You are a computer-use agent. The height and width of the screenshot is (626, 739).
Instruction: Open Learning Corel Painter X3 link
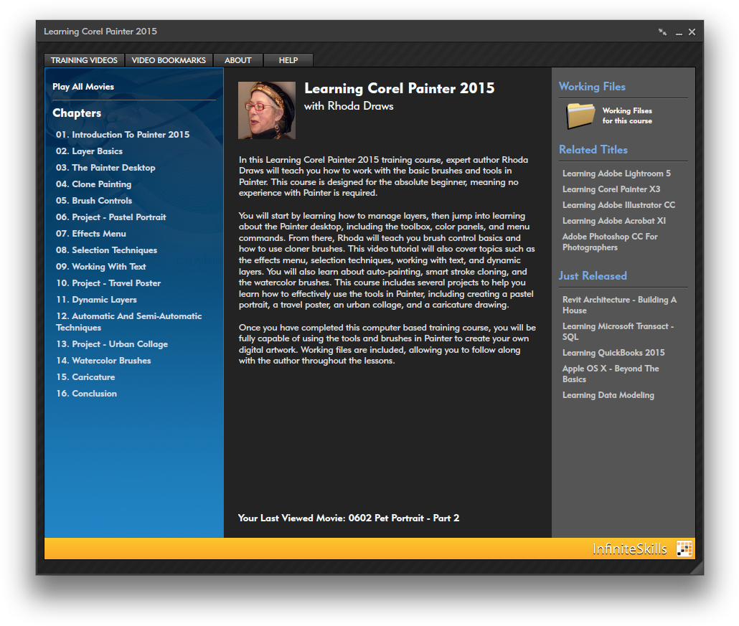(611, 189)
